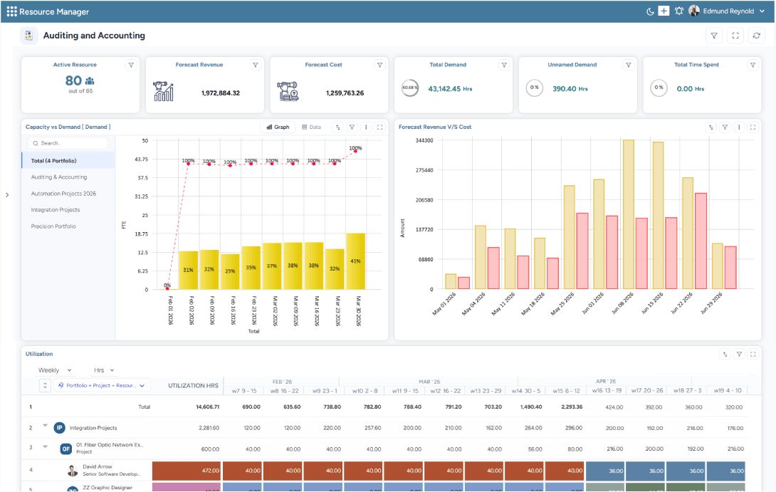Click Total row value 14,606.71

207,407
